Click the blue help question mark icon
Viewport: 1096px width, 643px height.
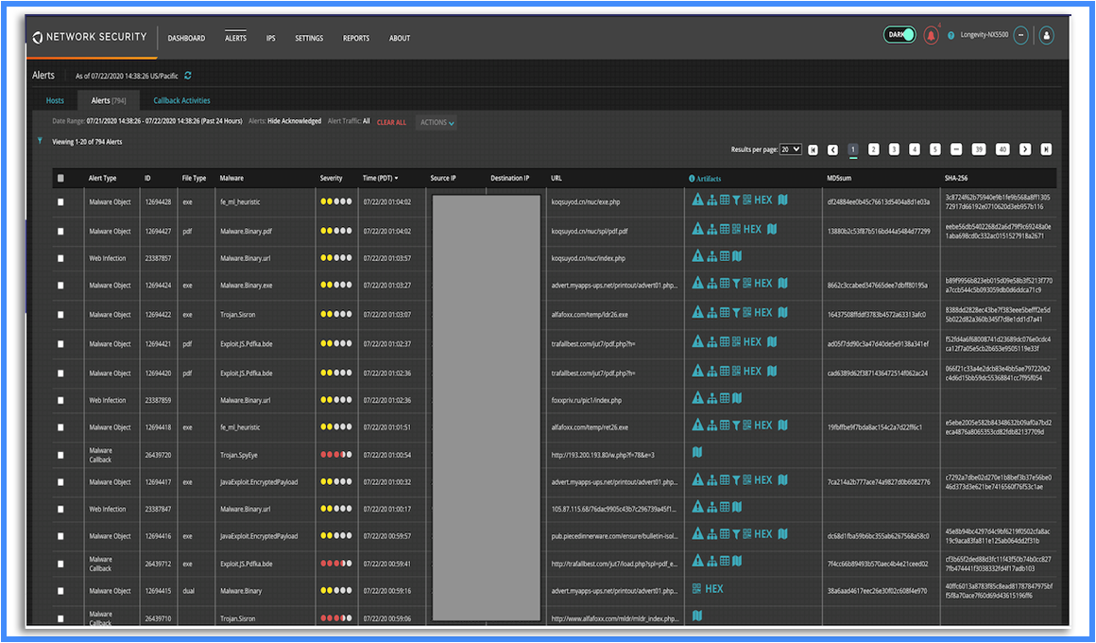point(951,36)
